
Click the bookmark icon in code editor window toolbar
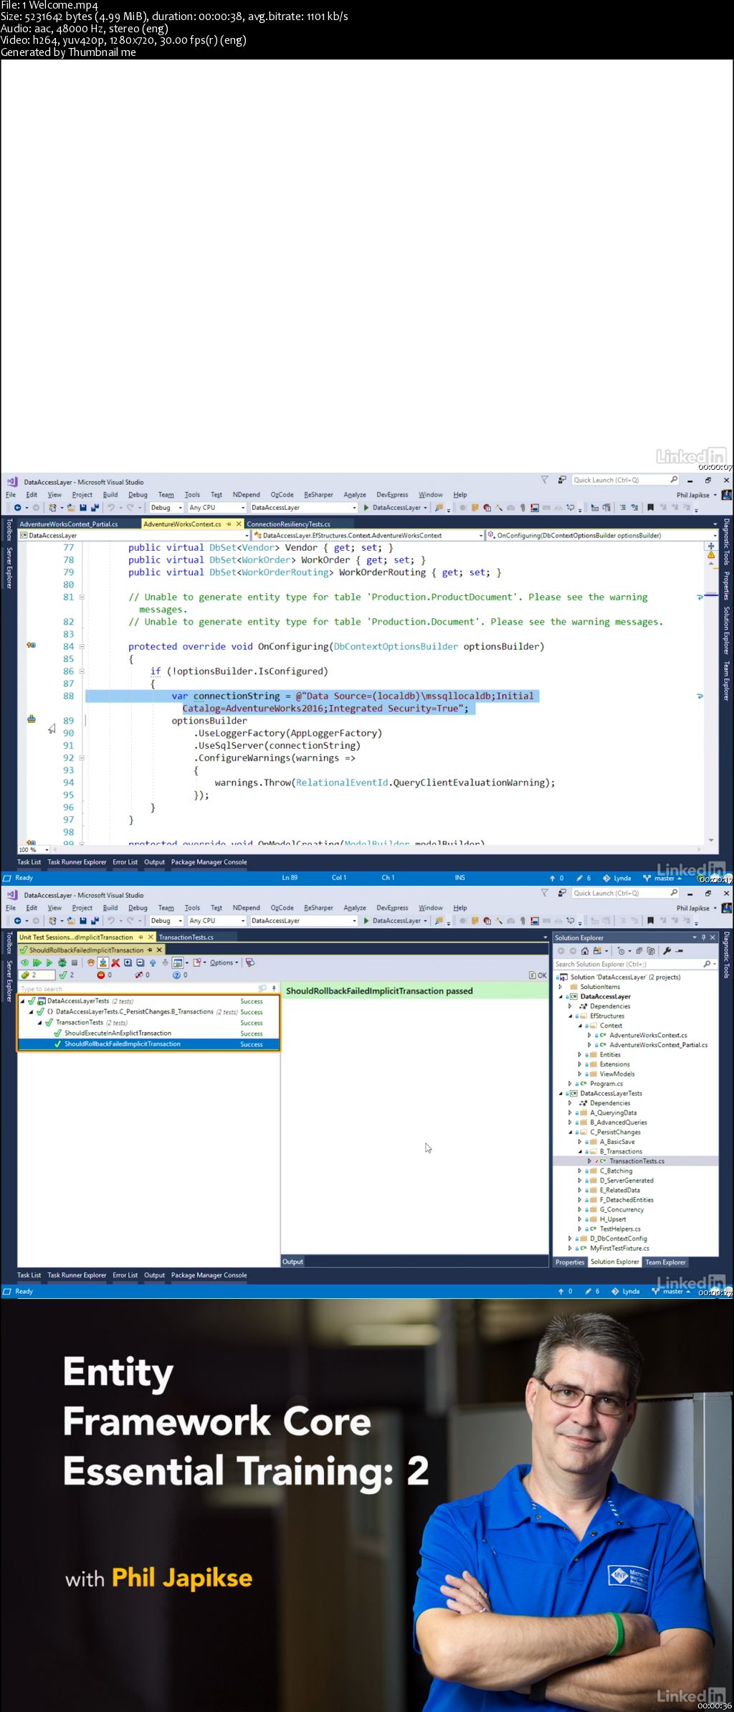pos(650,507)
